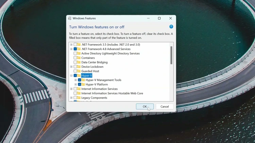Select Active Directory Lightweight Directory Services label
Screen dimensions: 255x143
[111, 53]
